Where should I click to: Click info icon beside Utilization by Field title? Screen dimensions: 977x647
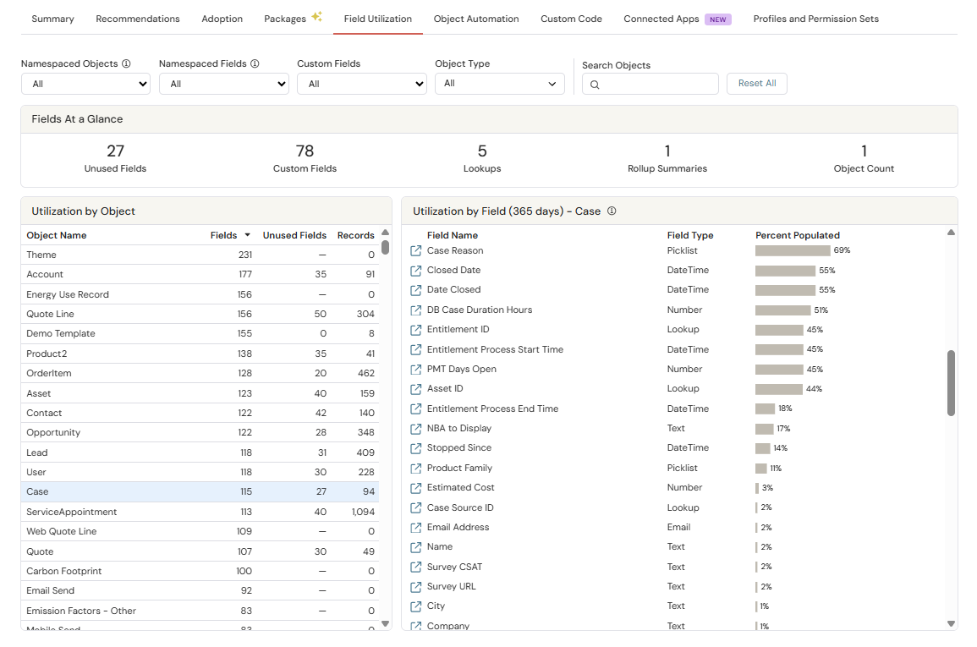tap(612, 211)
